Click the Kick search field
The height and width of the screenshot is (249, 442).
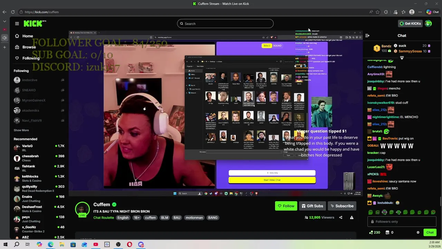pos(225,24)
